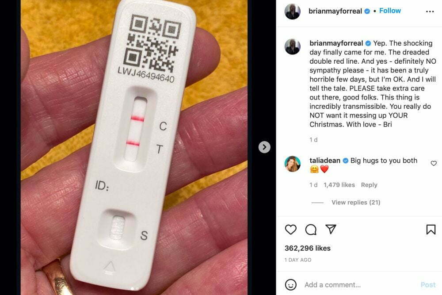The image size is (442, 295).
Task: Follow brianmayforreal
Action: click(x=390, y=11)
